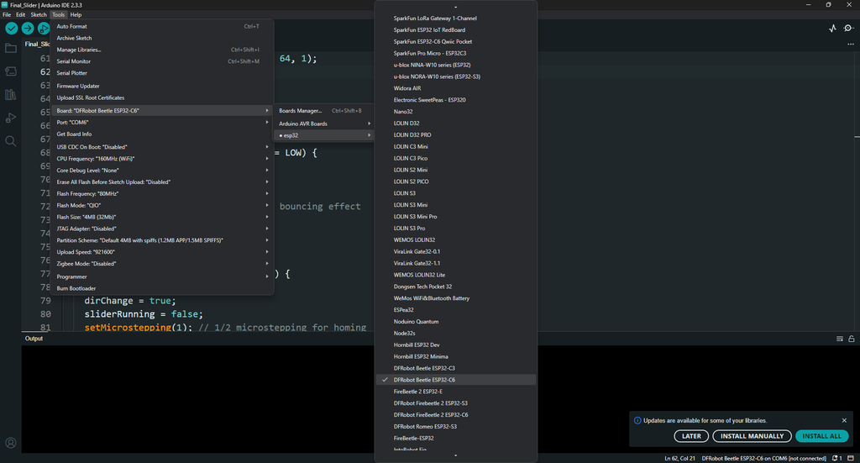This screenshot has width=860, height=463.
Task: Select DFRobot Beetle ESP32-C3 board
Action: [456, 368]
